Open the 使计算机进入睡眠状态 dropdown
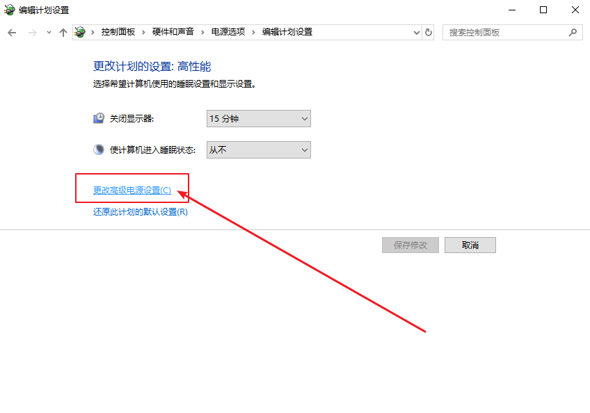This screenshot has width=590, height=413. [x=257, y=149]
